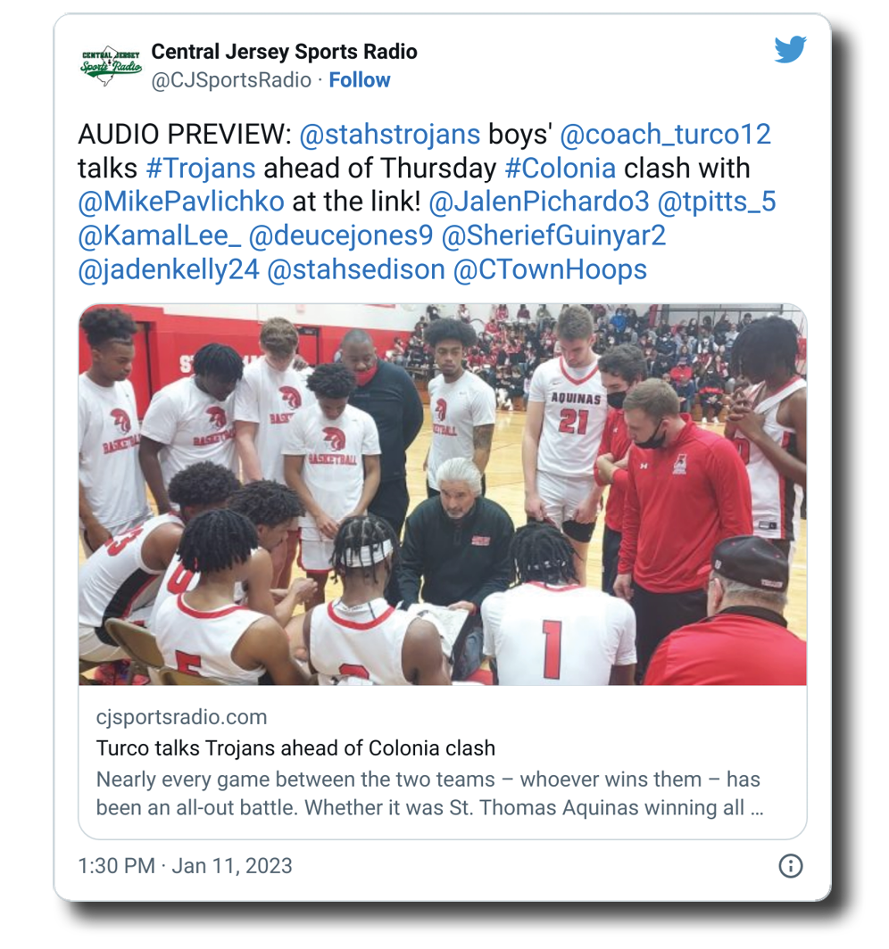The image size is (889, 949).
Task: Open the @KamalLee_ mention
Action: 159,235
